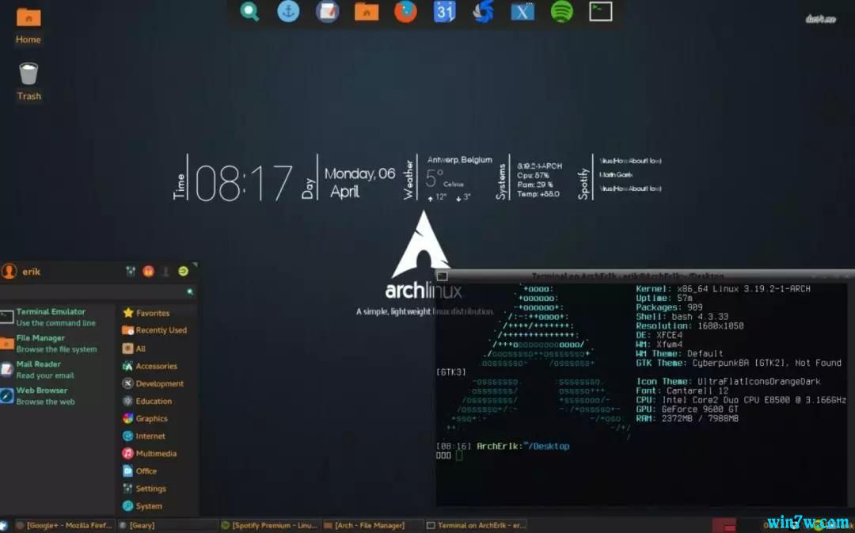Launch the blue X application in the dock
The height and width of the screenshot is (533, 855).
point(522,11)
